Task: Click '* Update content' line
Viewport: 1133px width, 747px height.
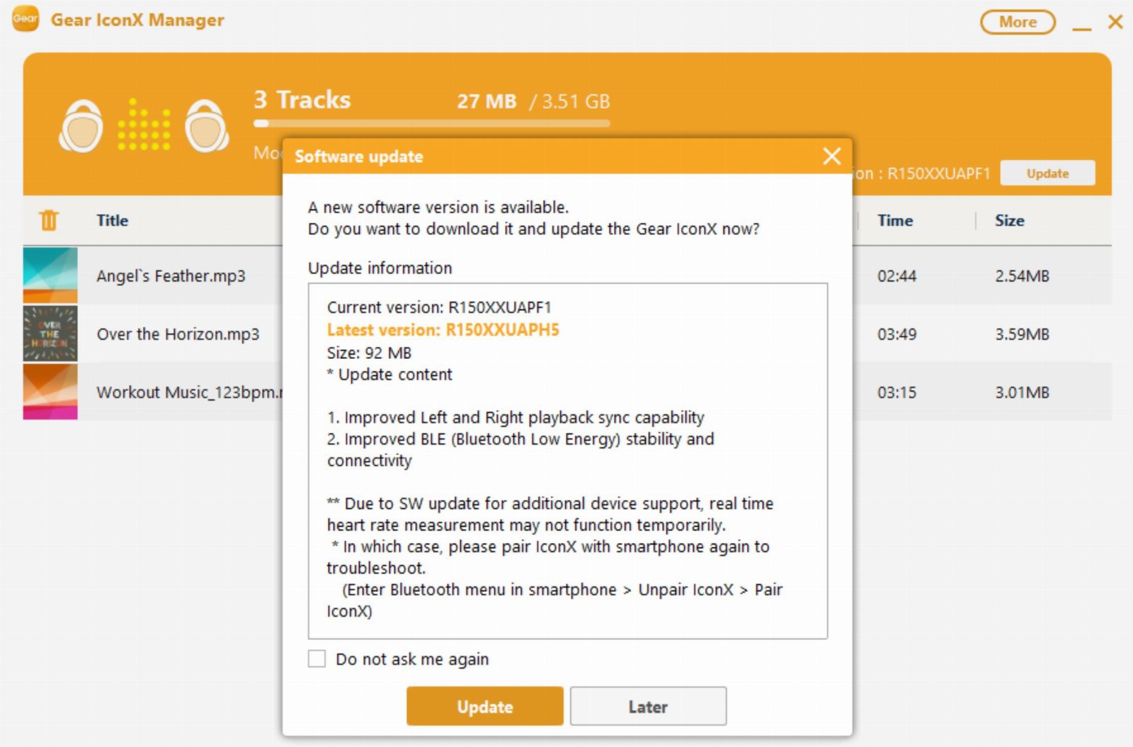Action: (389, 375)
